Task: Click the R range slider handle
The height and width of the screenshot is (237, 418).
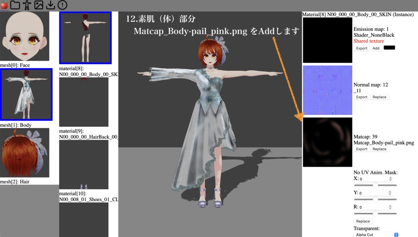Action: click(376, 214)
